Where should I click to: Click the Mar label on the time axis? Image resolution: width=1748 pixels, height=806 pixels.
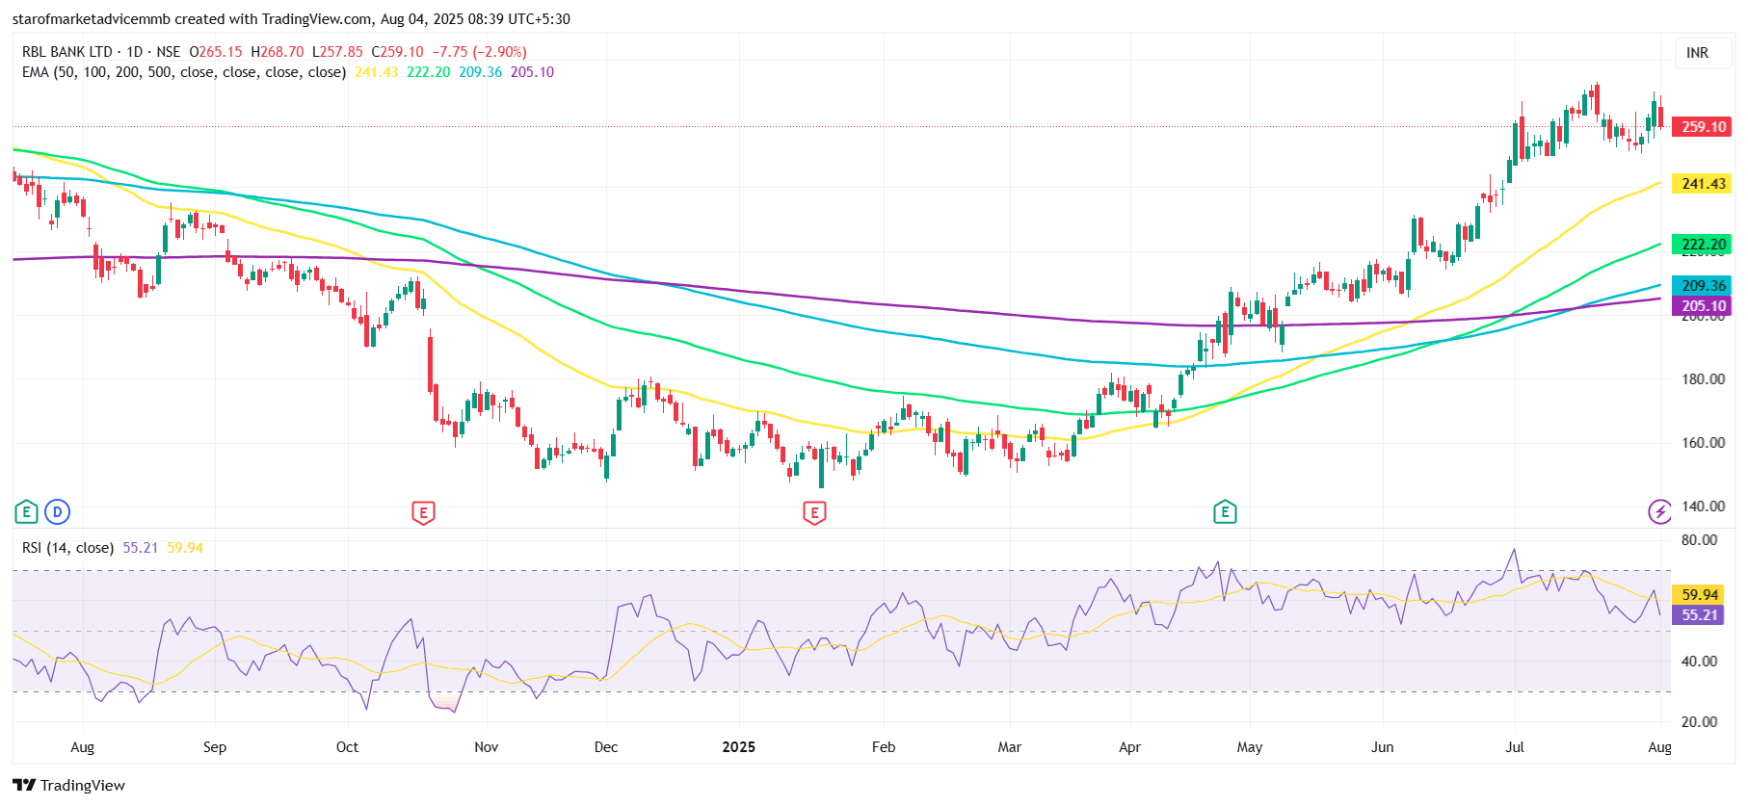1010,747
